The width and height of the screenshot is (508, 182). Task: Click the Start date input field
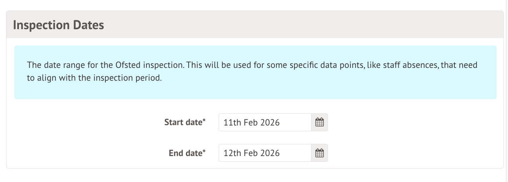[265, 122]
